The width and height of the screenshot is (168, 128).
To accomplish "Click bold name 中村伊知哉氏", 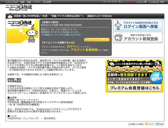I will click(14, 82).
